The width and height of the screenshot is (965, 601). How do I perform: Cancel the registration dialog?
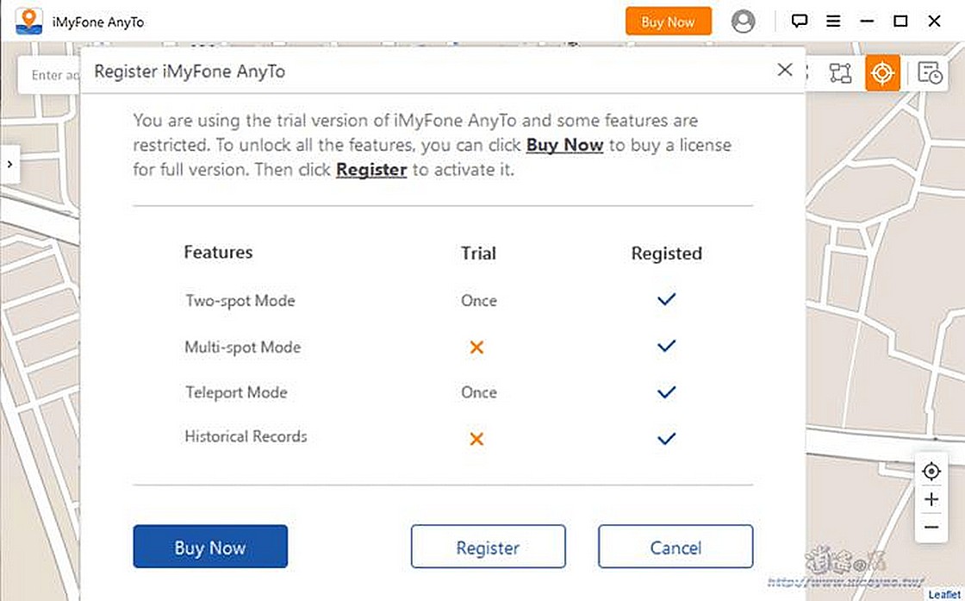pos(675,547)
